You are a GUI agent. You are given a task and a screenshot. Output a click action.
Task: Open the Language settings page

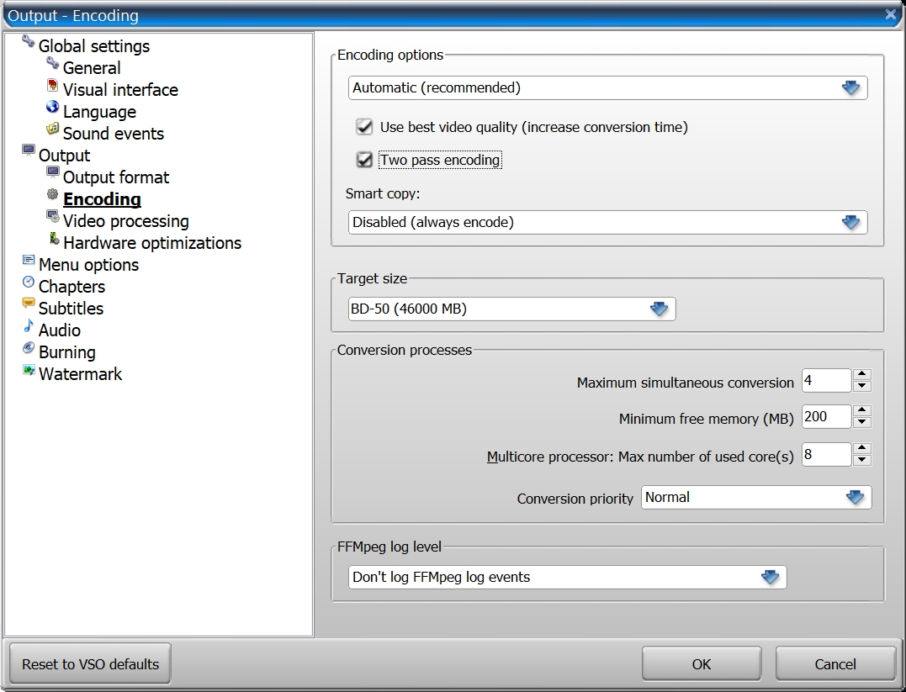[x=99, y=112]
